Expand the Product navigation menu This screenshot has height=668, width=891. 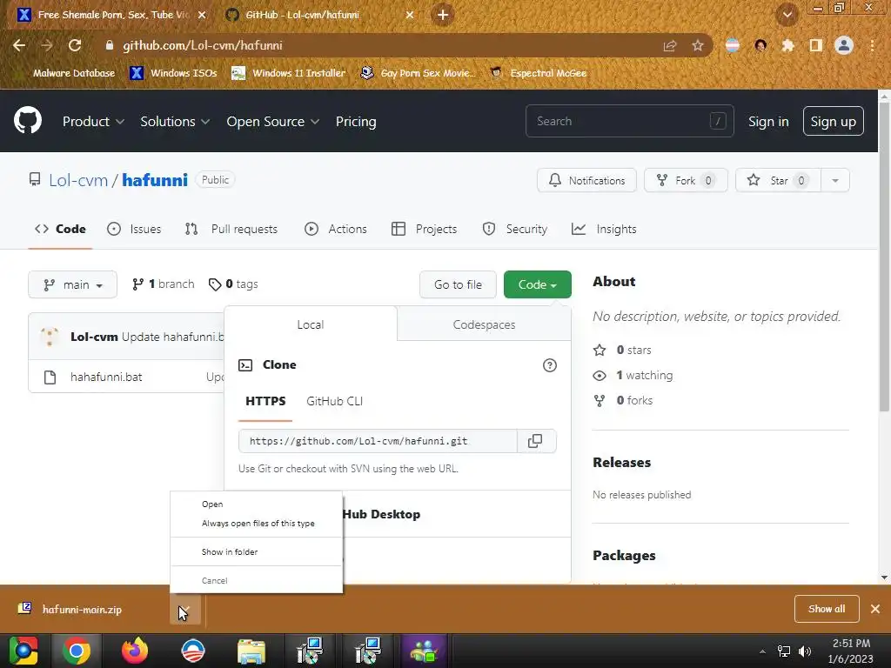(93, 122)
